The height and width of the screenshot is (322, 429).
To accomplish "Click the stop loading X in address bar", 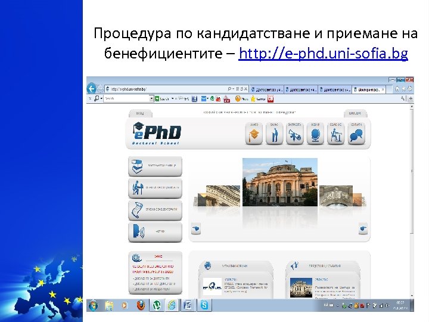I will pyautogui.click(x=245, y=89).
